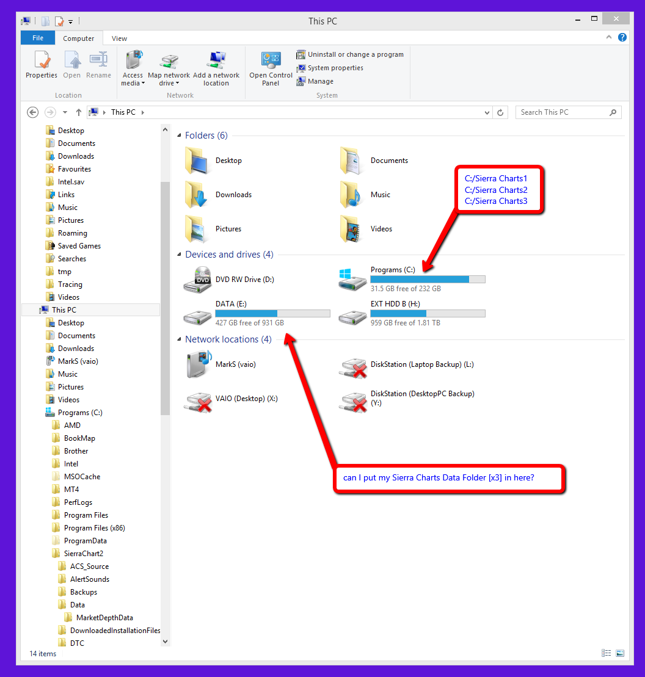Image resolution: width=645 pixels, height=677 pixels.
Task: Open Control Panel from ribbon
Action: [x=271, y=68]
